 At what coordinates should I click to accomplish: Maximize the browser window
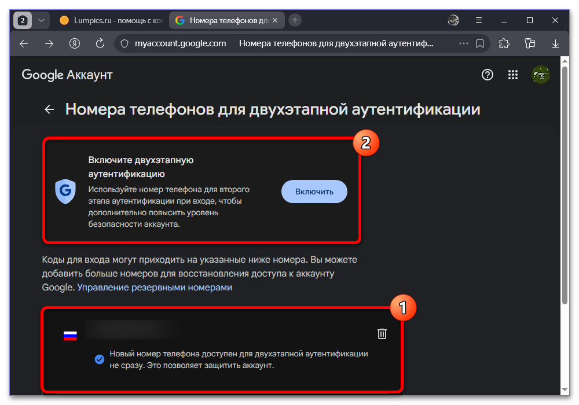(530, 20)
